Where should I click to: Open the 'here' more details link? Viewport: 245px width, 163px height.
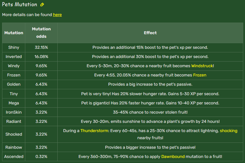coord(57,15)
